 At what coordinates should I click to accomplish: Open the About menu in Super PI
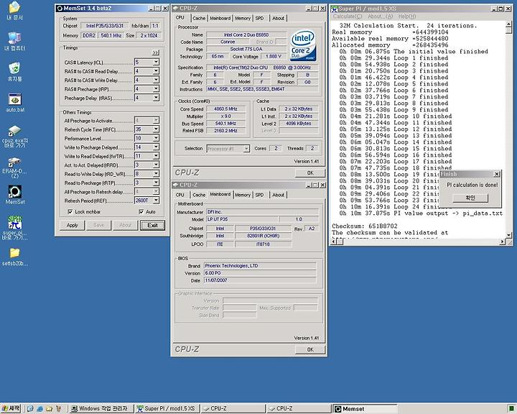tap(380, 17)
